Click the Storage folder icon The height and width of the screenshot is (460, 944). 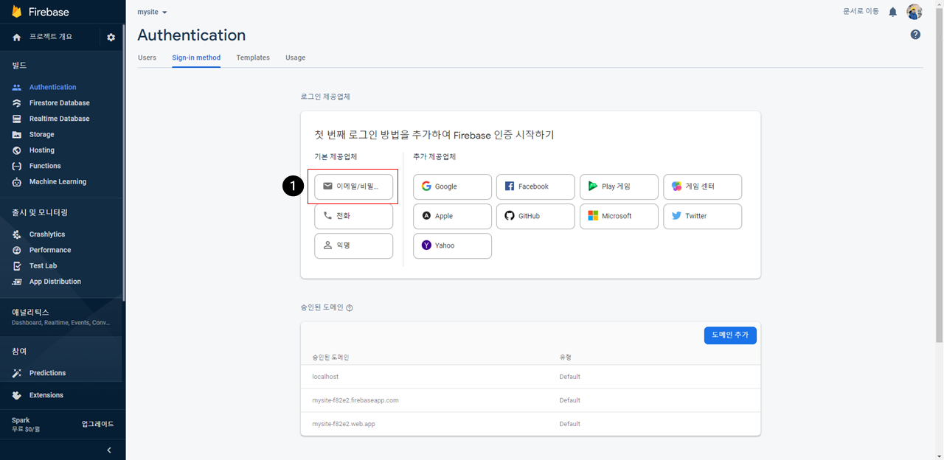point(17,135)
